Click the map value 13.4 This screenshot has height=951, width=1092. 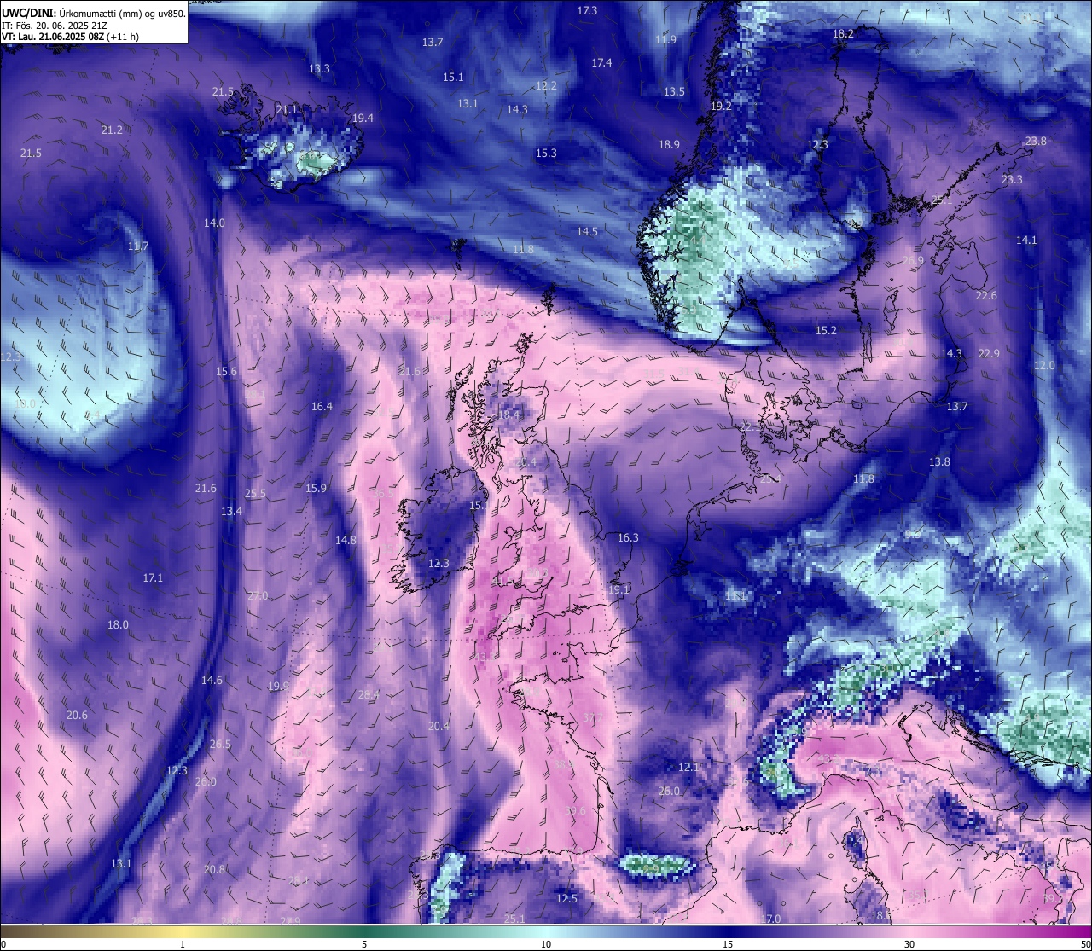pyautogui.click(x=231, y=512)
